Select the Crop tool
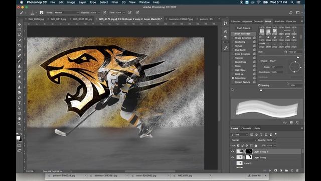 click(x=19, y=45)
